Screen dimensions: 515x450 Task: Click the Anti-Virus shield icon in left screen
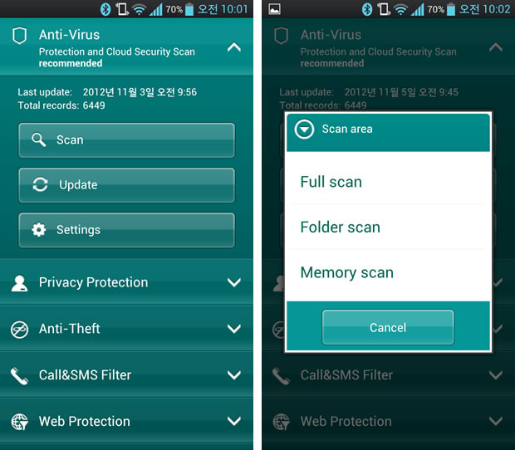[x=19, y=36]
